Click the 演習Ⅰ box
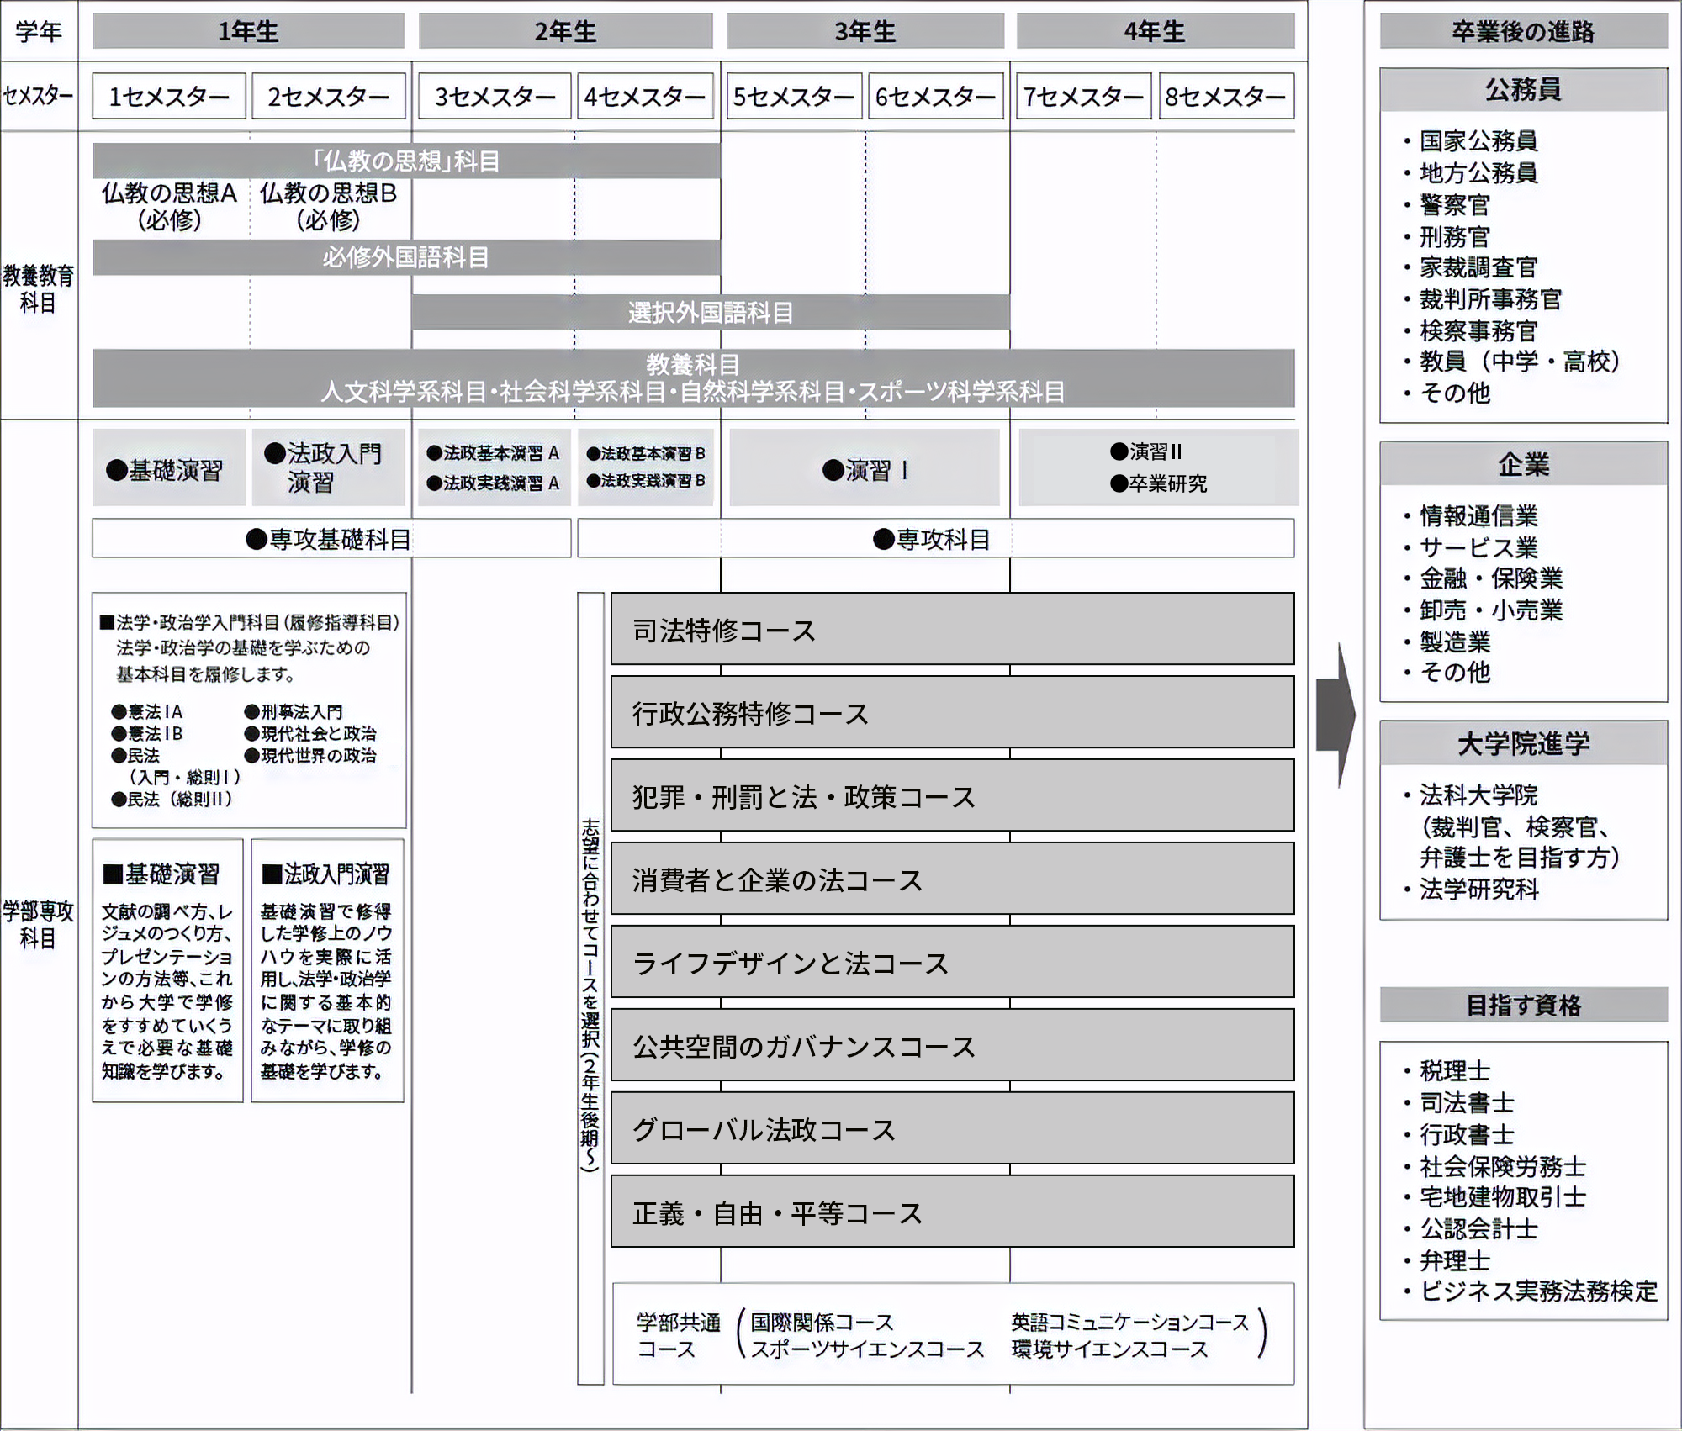The height and width of the screenshot is (1431, 1682). click(x=865, y=469)
